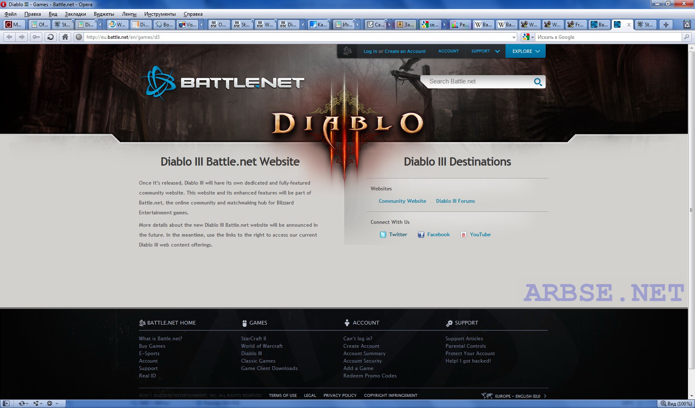Click Game Client Downloads footer link
695x408 pixels.
(x=269, y=368)
